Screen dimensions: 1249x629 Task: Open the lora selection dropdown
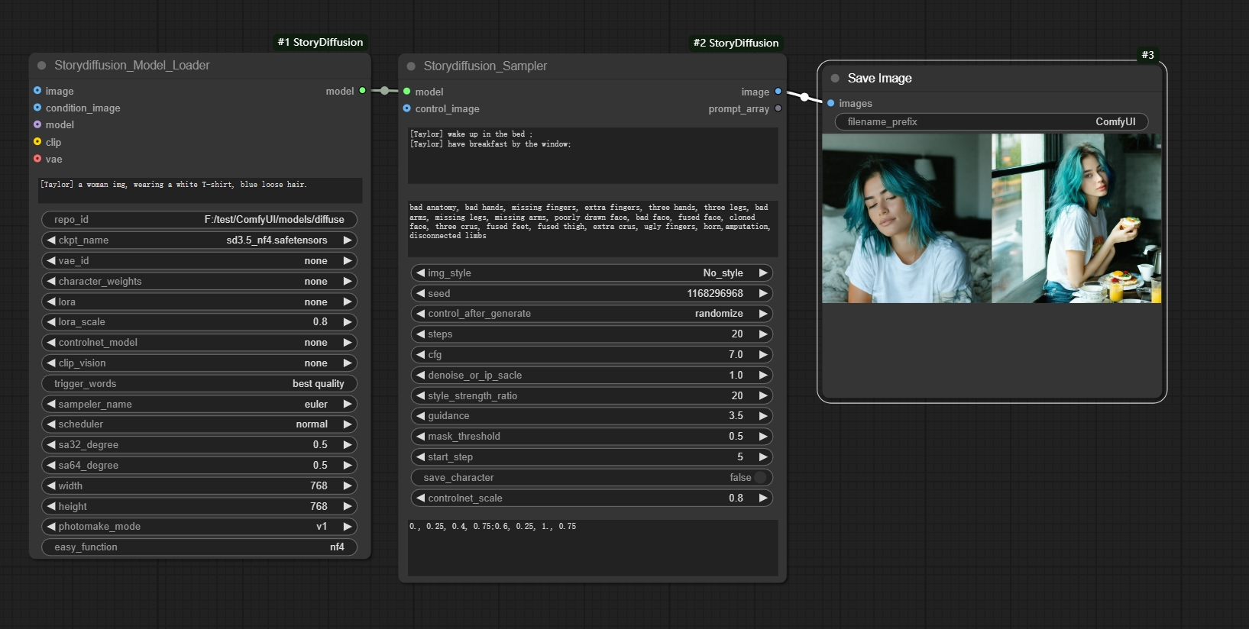199,302
